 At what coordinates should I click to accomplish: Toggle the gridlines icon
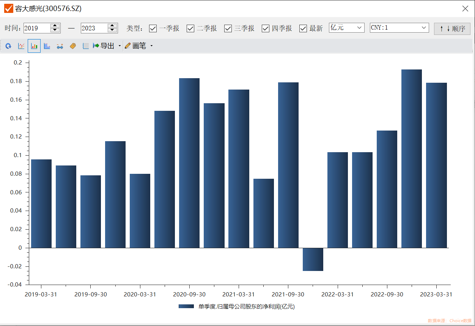tap(86, 46)
